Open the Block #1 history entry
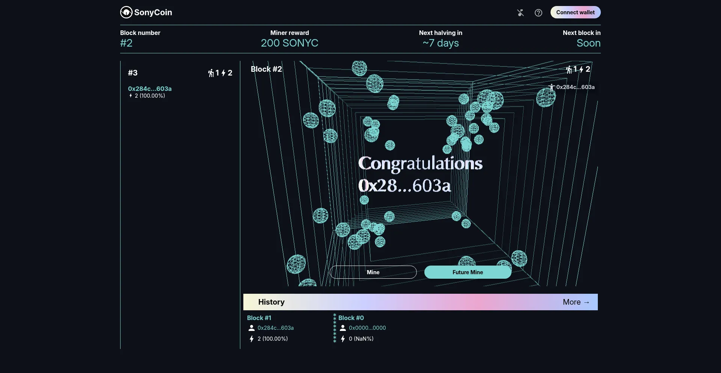Image resolution: width=721 pixels, height=373 pixels. [x=259, y=318]
